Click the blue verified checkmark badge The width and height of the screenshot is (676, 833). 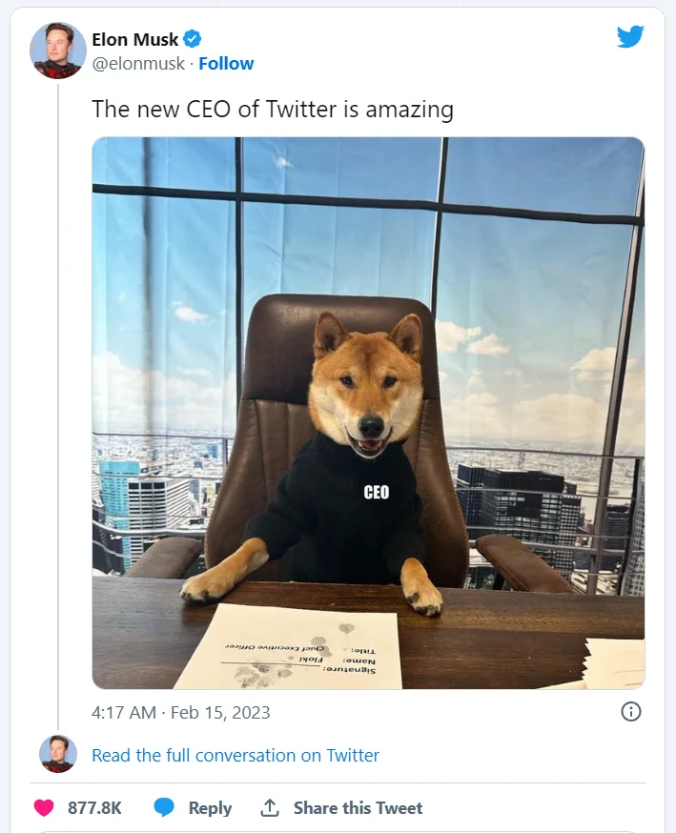pyautogui.click(x=192, y=39)
